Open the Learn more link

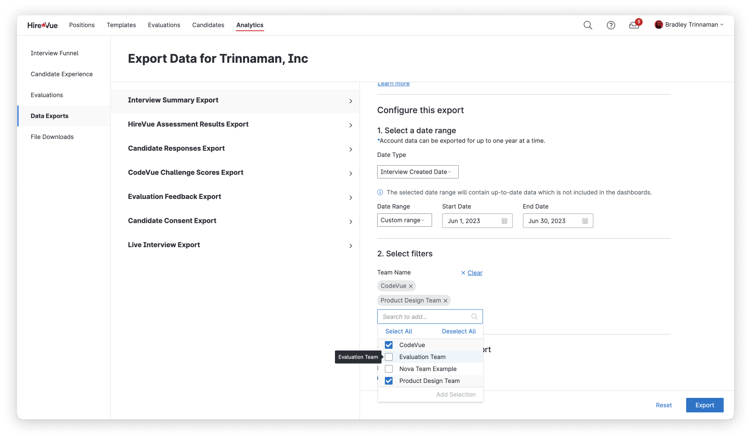click(393, 84)
